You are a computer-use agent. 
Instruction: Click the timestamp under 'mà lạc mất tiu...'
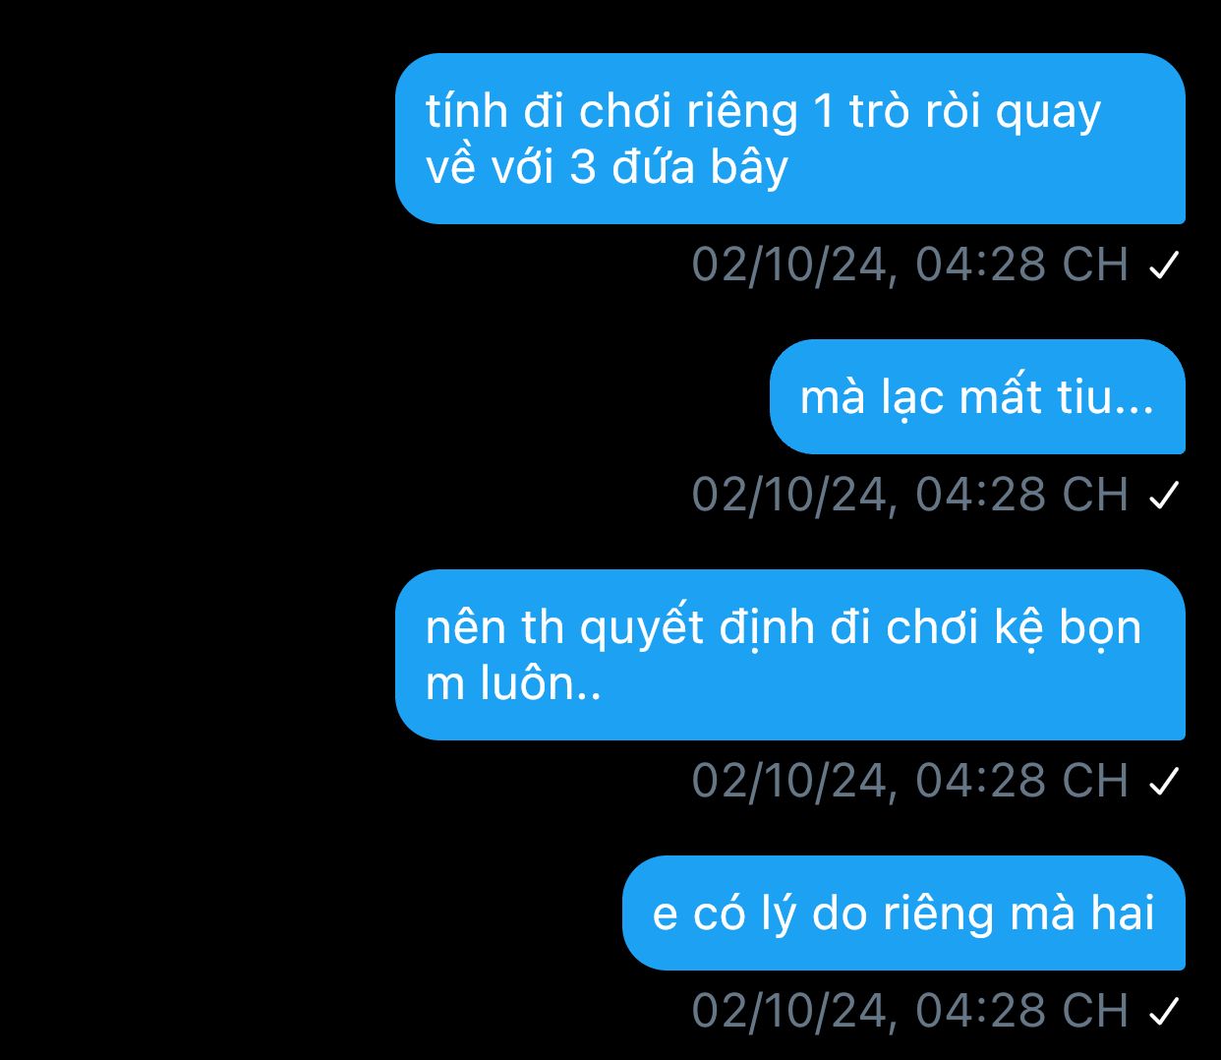click(910, 495)
